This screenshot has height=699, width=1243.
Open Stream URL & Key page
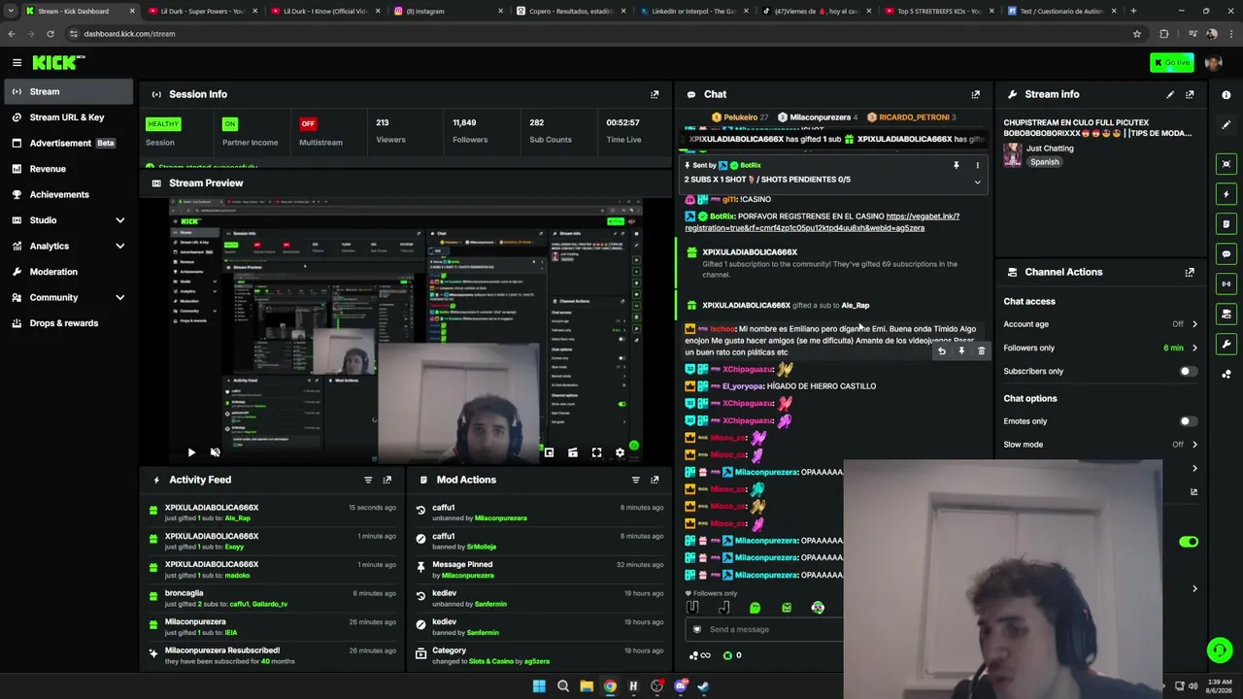[x=66, y=117]
